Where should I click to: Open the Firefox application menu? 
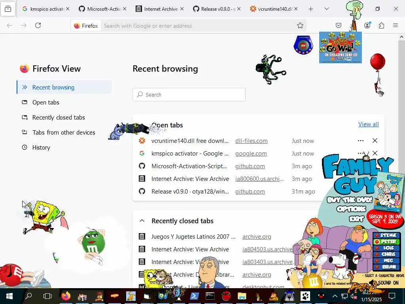[396, 25]
